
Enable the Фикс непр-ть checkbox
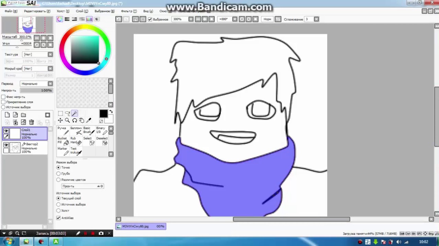3,97
